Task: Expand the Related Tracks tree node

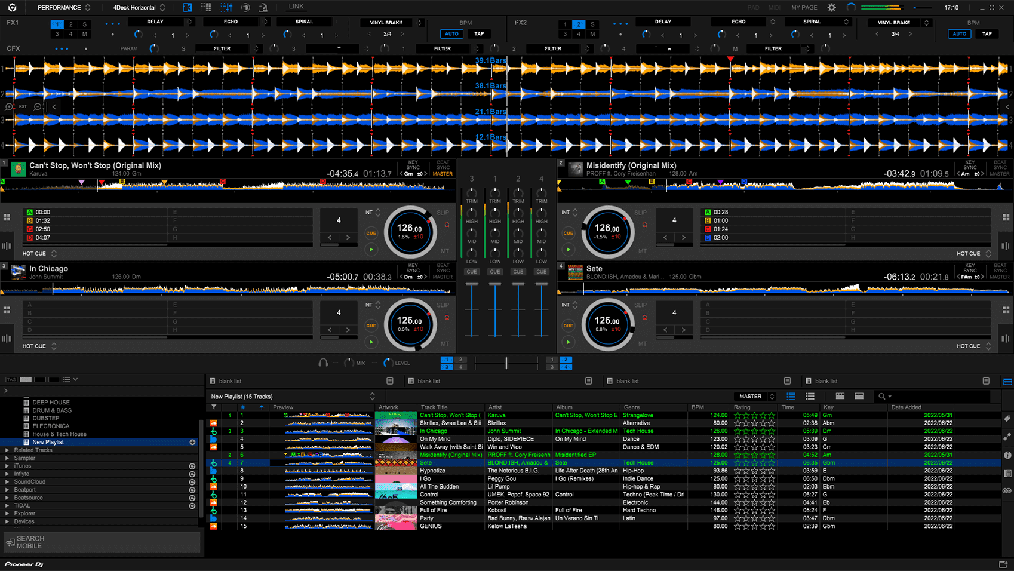Action: pyautogui.click(x=7, y=450)
